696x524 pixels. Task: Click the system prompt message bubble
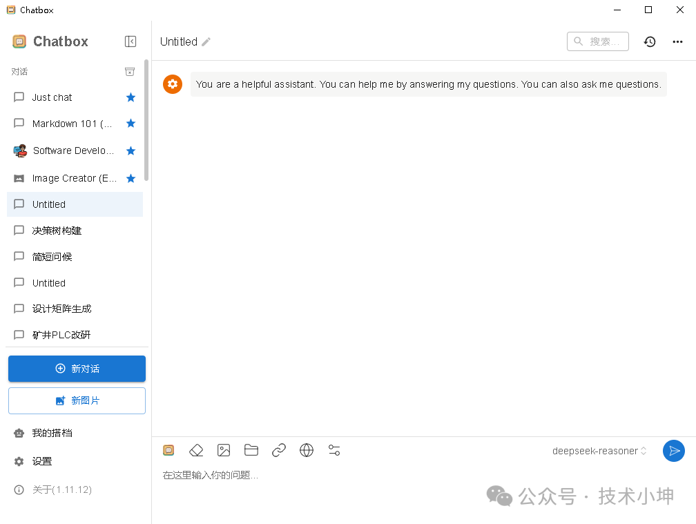(428, 84)
